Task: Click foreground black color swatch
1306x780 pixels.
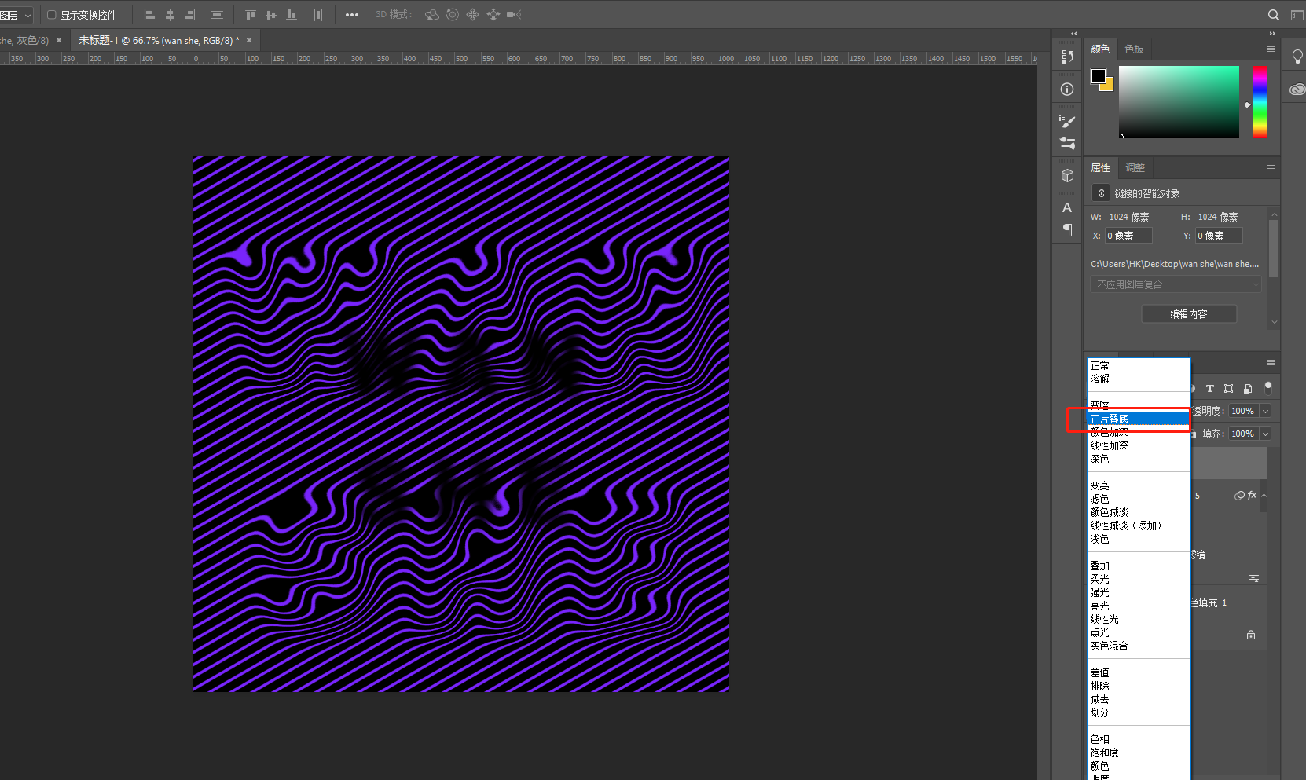Action: click(x=1098, y=75)
